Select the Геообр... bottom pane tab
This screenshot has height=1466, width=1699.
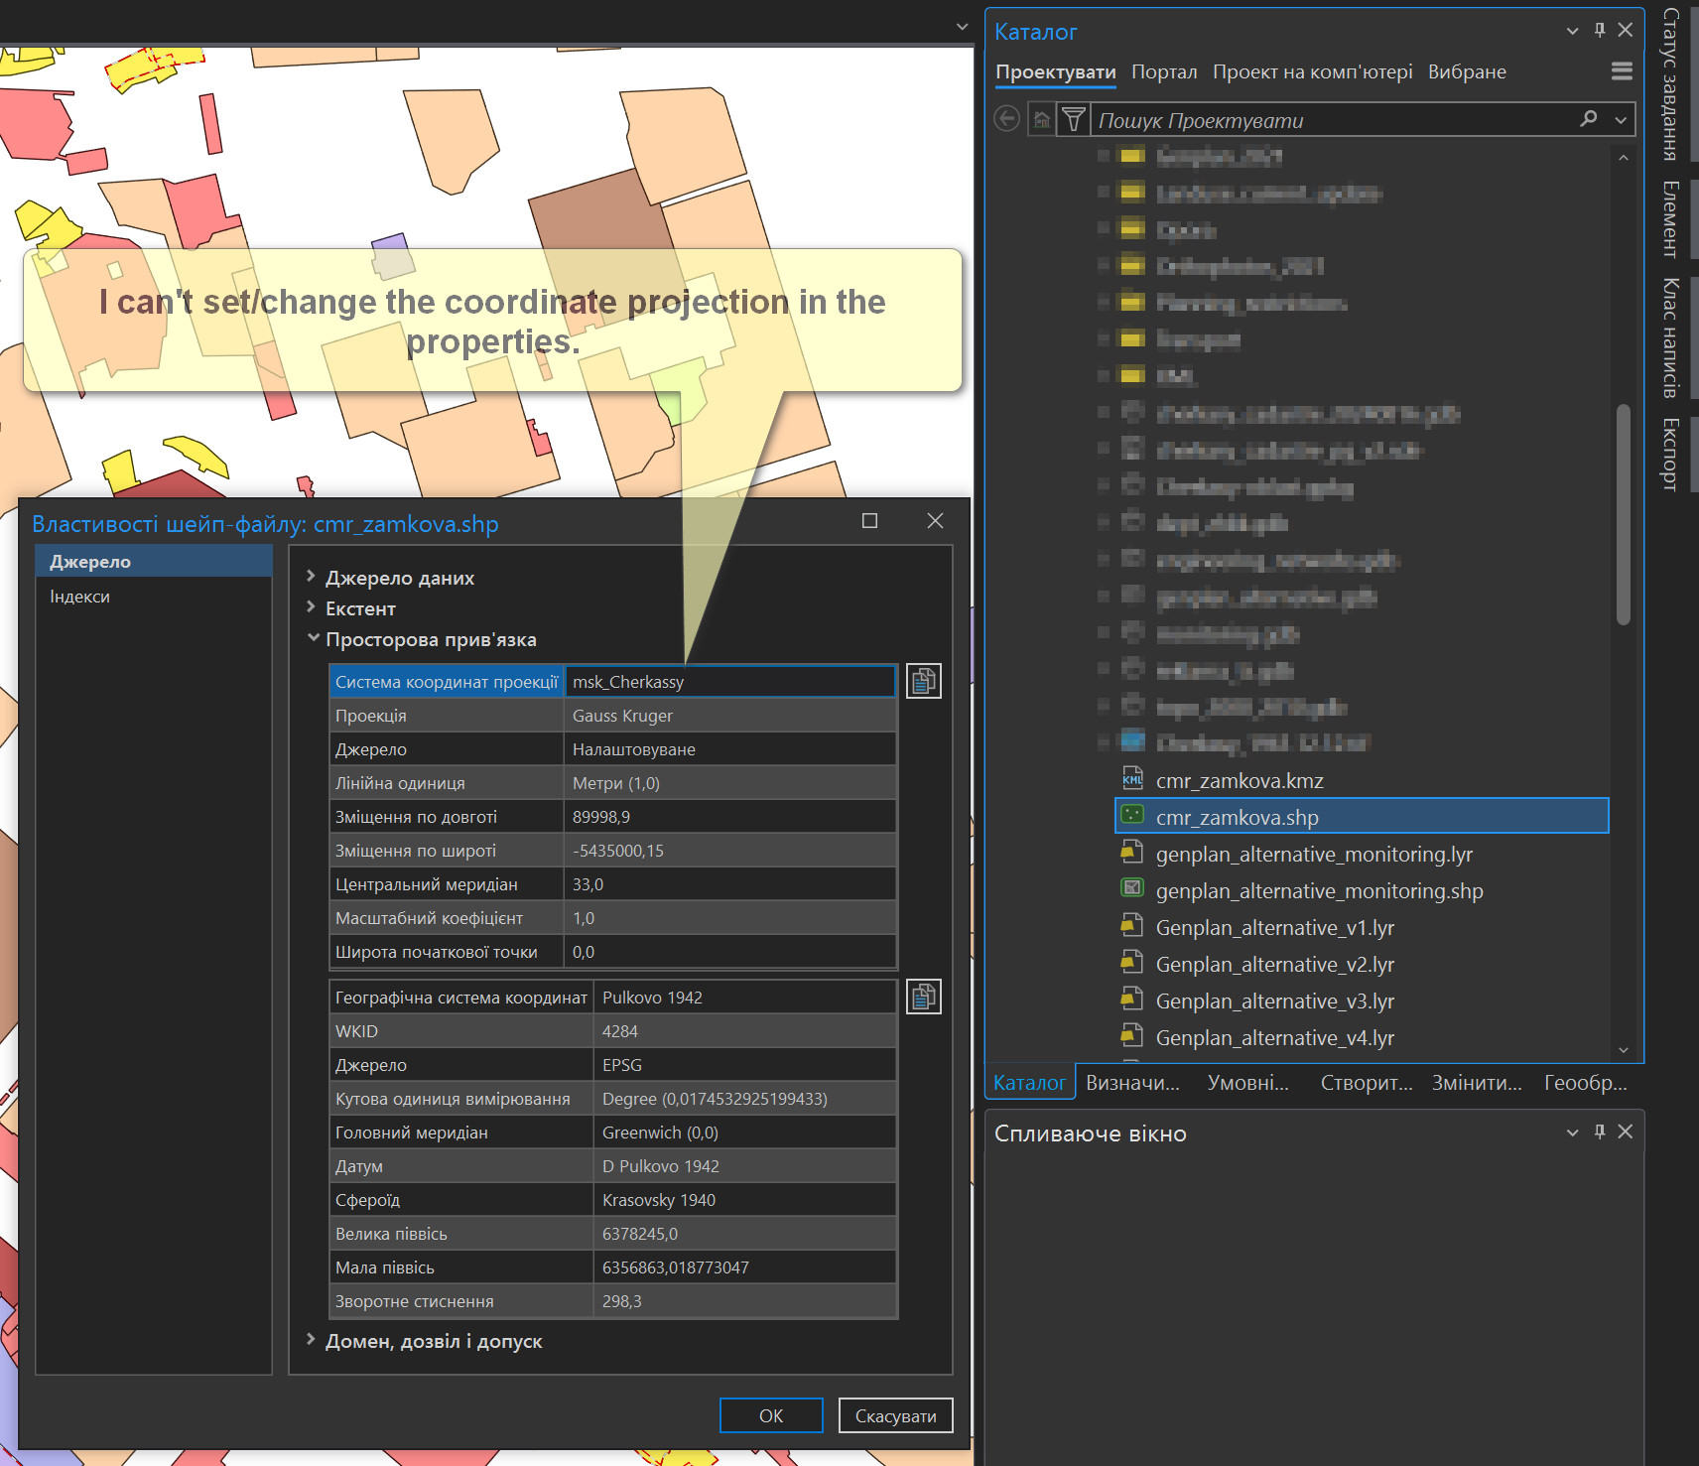coord(1585,1082)
